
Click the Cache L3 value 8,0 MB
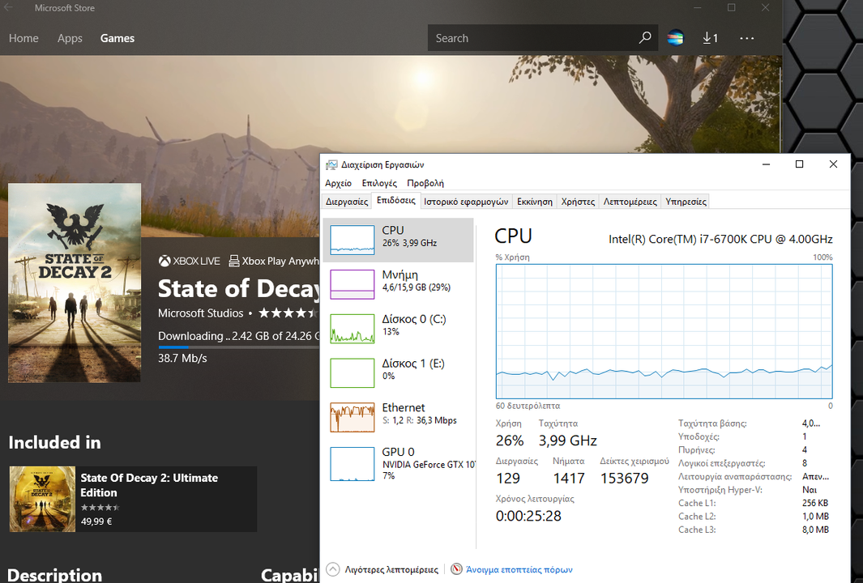tap(815, 530)
